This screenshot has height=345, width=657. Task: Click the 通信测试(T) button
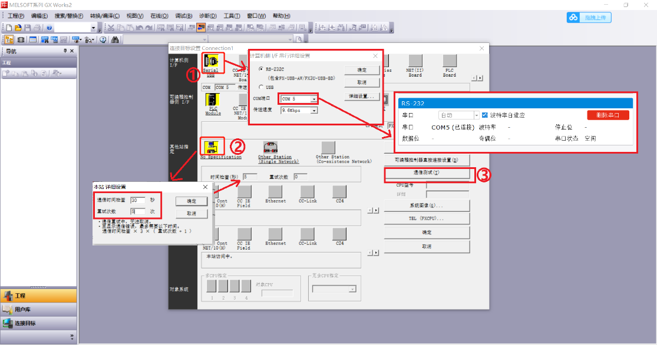pos(427,172)
